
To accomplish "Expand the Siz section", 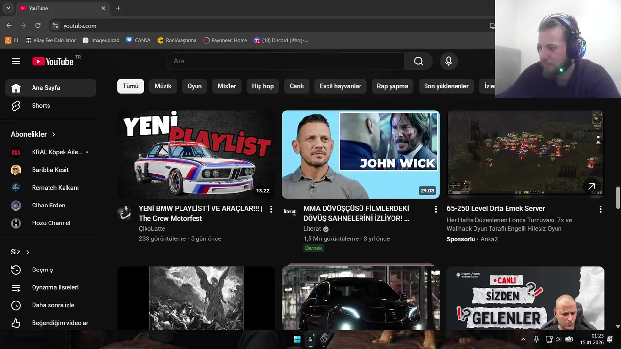I will pyautogui.click(x=20, y=252).
